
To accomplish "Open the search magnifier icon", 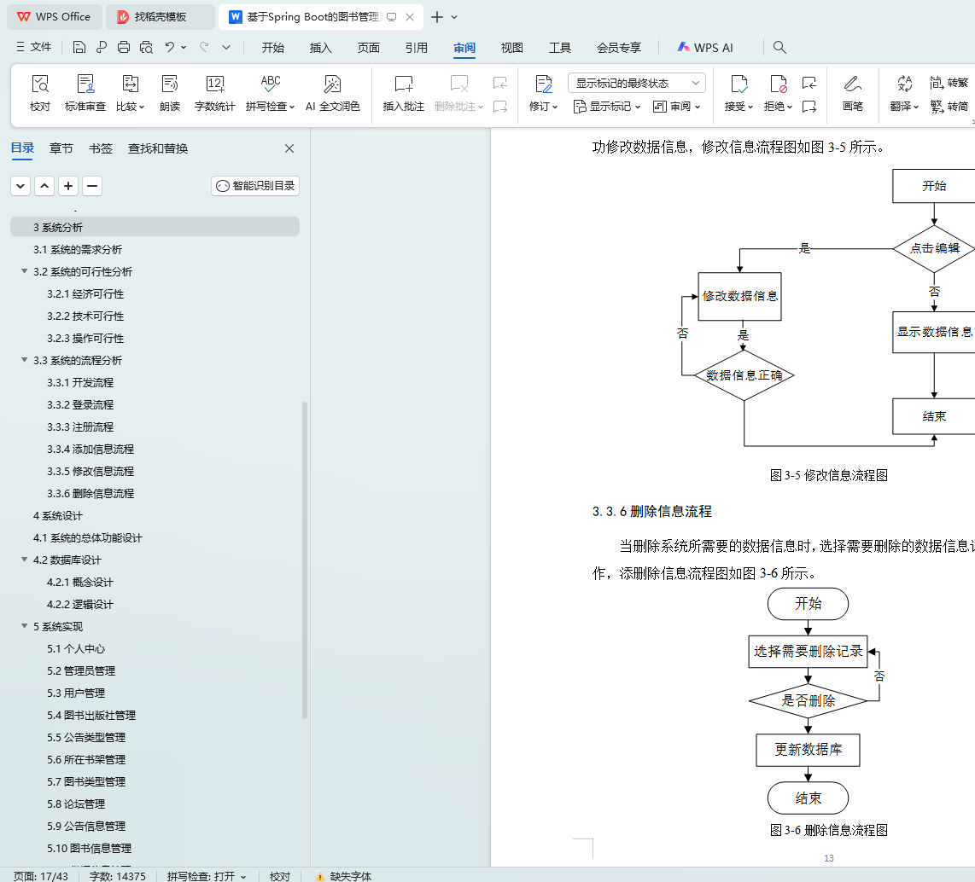I will [779, 47].
